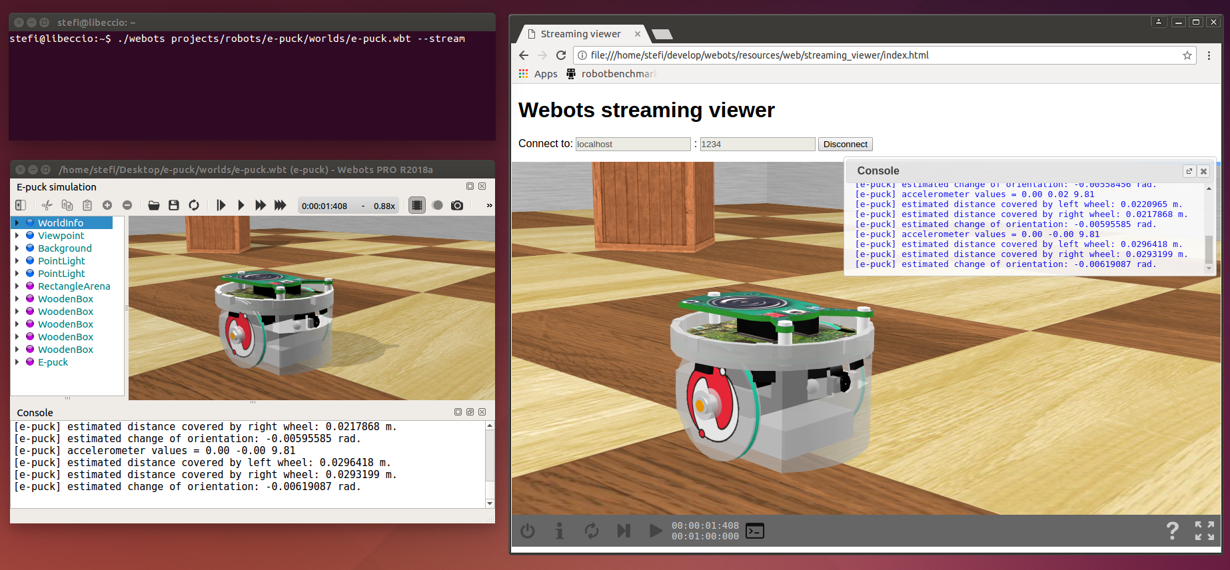Image resolution: width=1230 pixels, height=570 pixels.
Task: Open world file with folder icon
Action: (x=154, y=205)
